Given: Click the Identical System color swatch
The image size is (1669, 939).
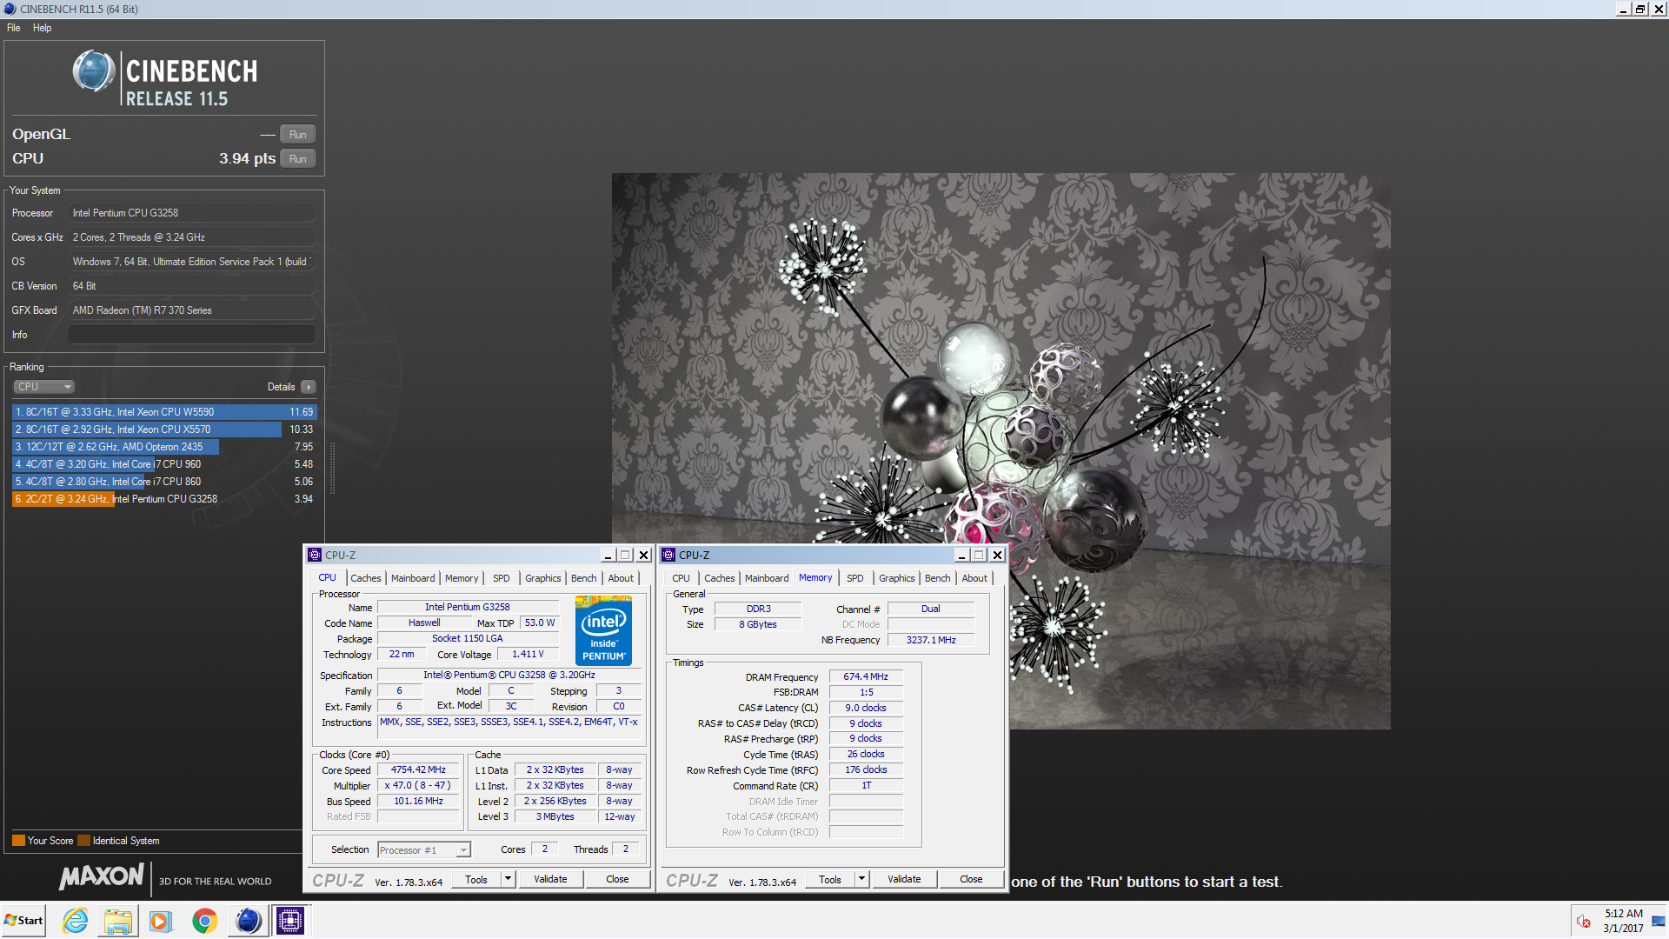Looking at the screenshot, I should (x=83, y=841).
